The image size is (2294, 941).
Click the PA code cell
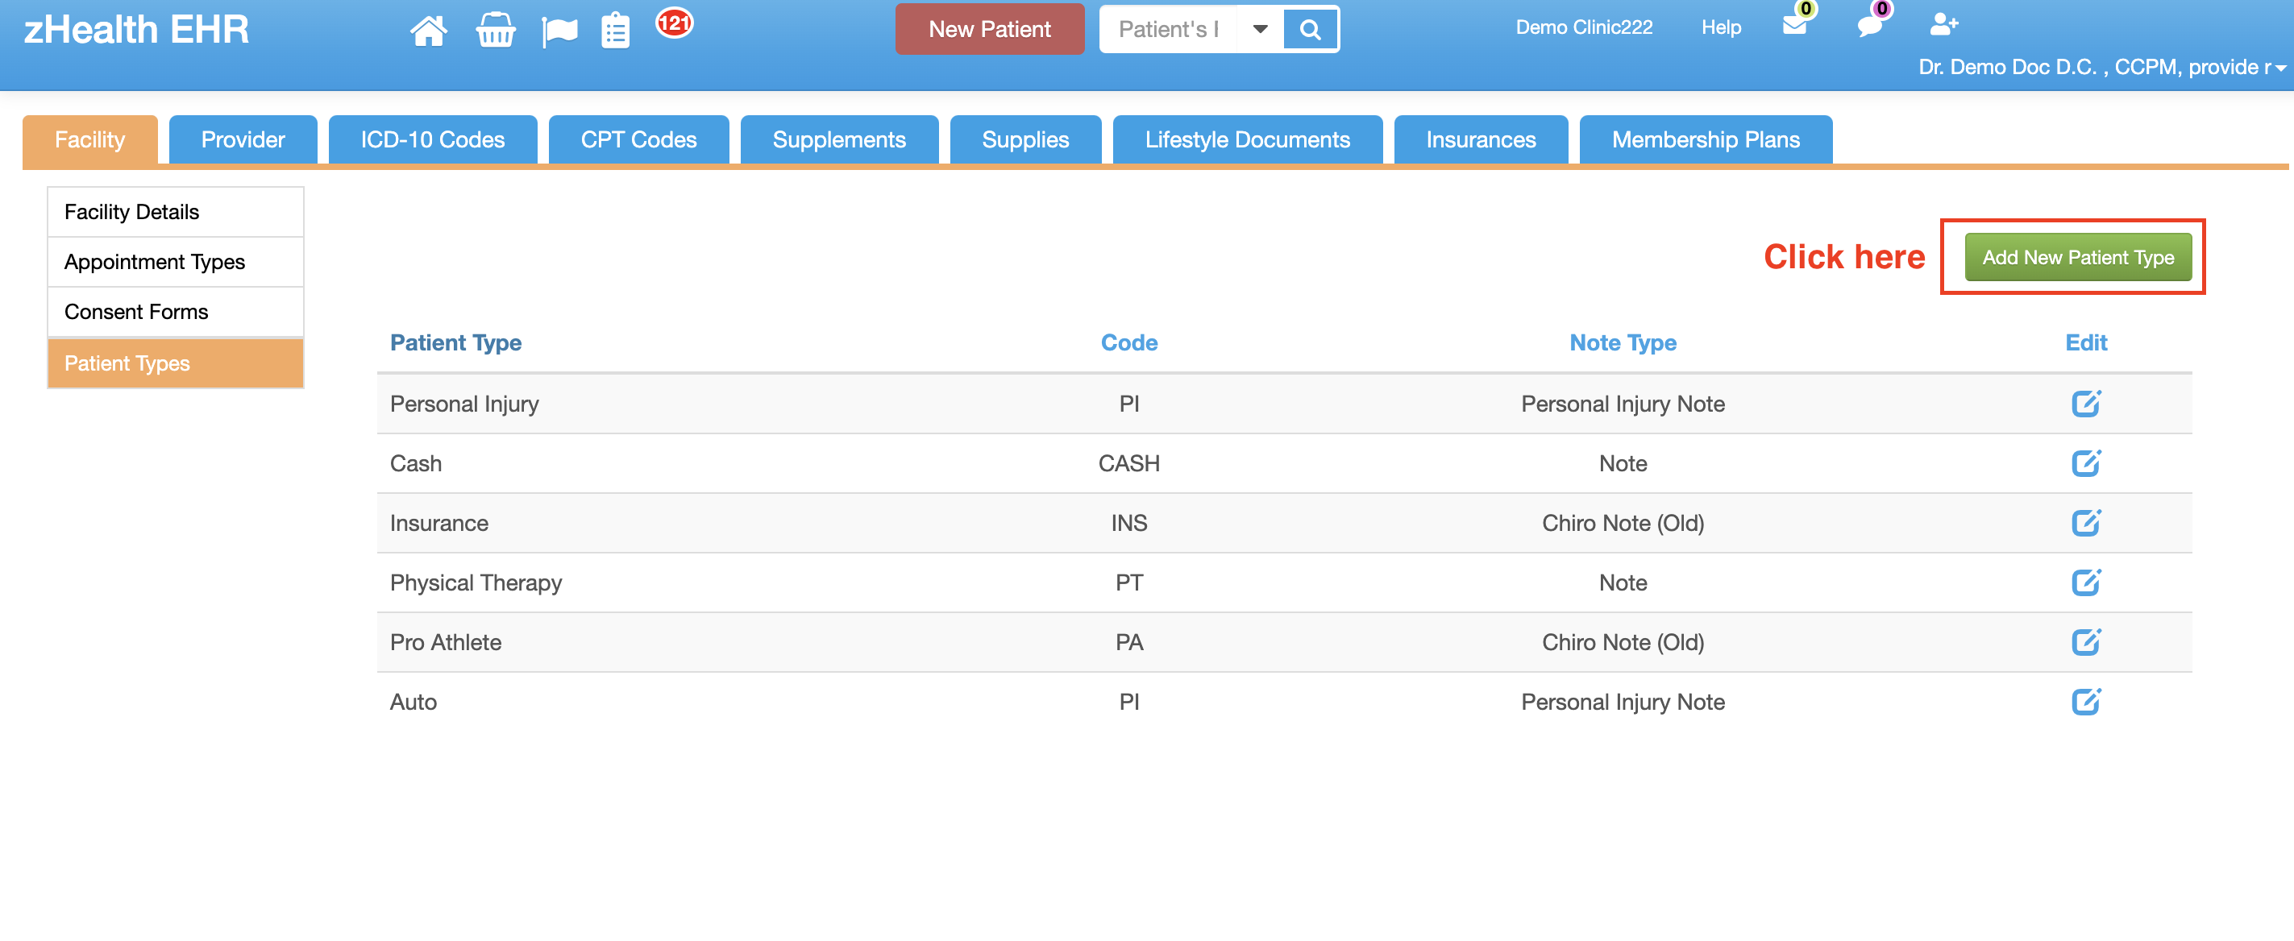coord(1128,643)
